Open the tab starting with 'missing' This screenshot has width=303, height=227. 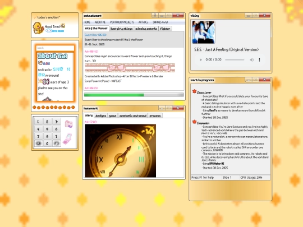(146, 29)
